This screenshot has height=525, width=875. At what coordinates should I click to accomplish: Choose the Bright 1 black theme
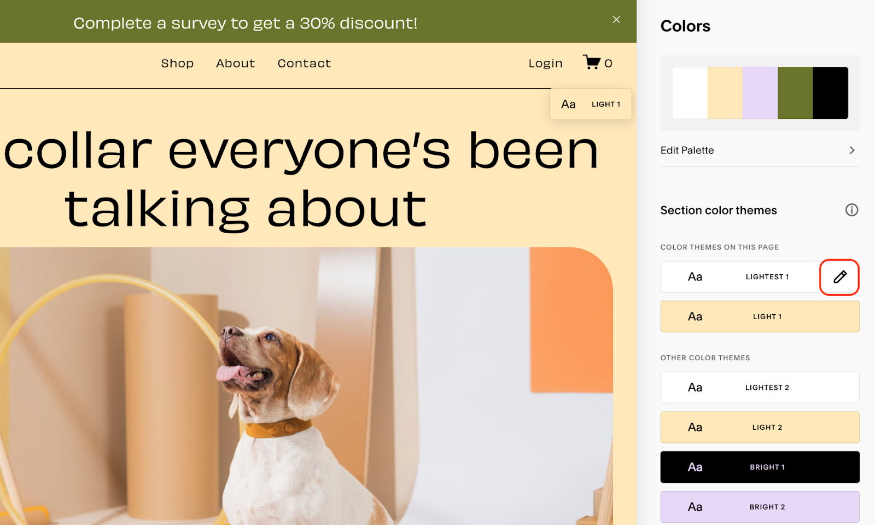pos(760,467)
